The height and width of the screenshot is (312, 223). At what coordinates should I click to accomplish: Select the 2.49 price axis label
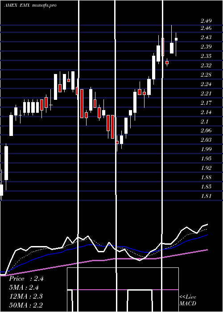click(x=206, y=21)
